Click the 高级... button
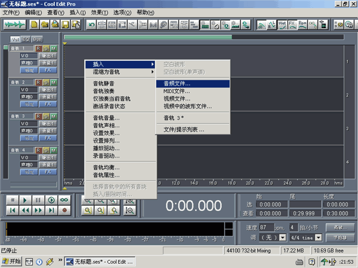This screenshot has width=358, height=268. (x=341, y=228)
